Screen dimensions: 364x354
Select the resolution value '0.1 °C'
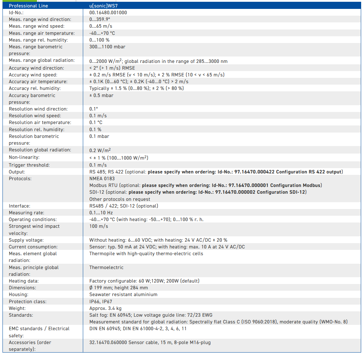[96, 122]
